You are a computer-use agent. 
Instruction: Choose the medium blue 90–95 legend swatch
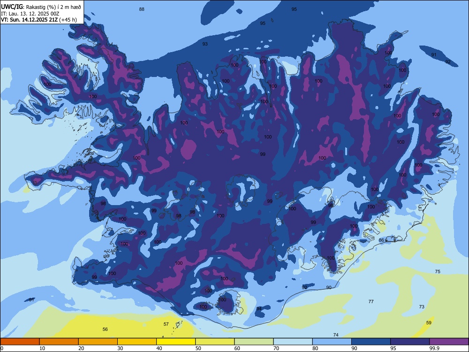tap(371, 342)
